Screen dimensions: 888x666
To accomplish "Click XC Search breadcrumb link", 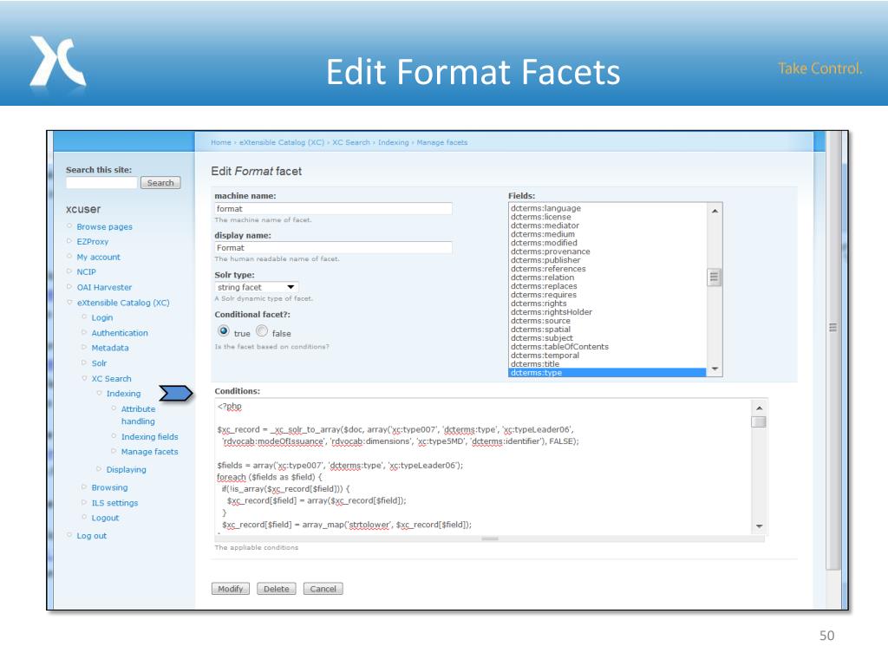I will click(x=350, y=142).
